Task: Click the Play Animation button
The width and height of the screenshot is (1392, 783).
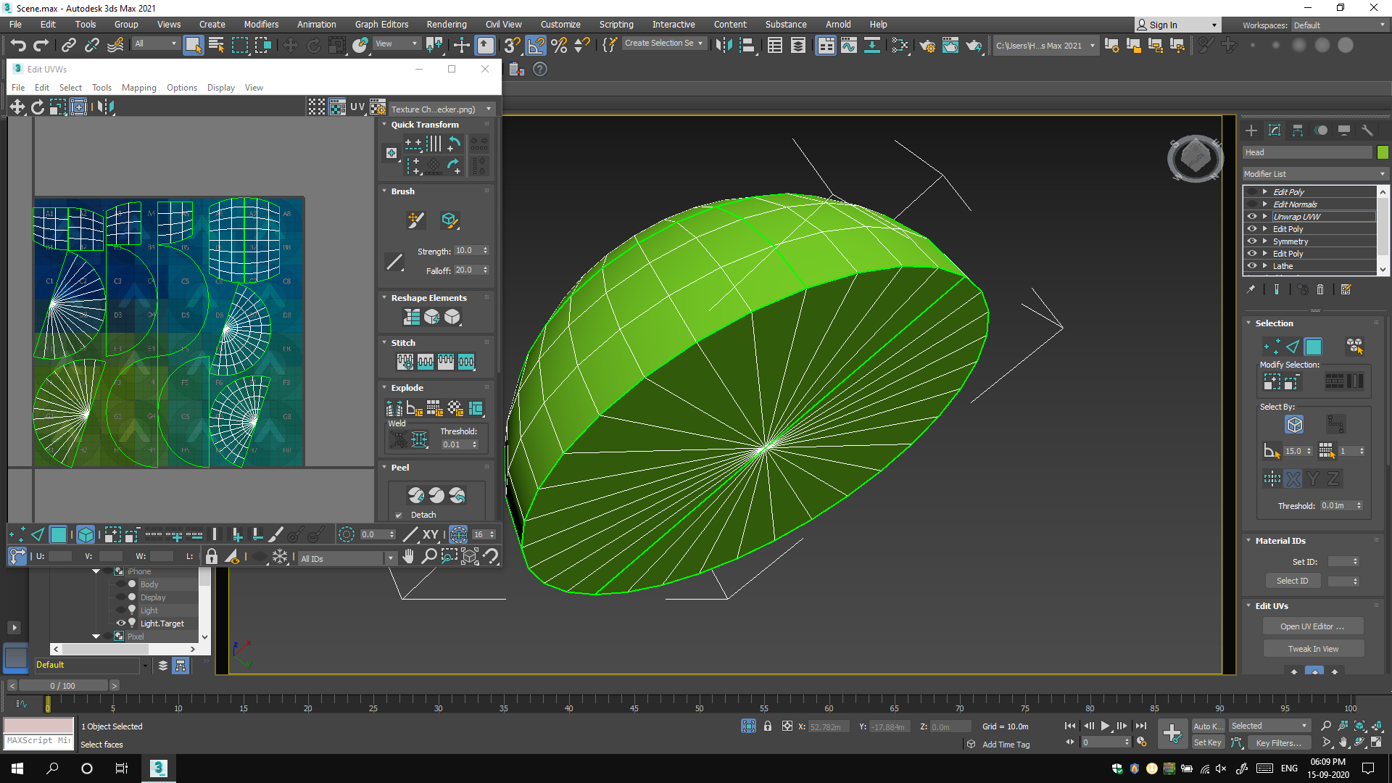Action: coord(1105,726)
